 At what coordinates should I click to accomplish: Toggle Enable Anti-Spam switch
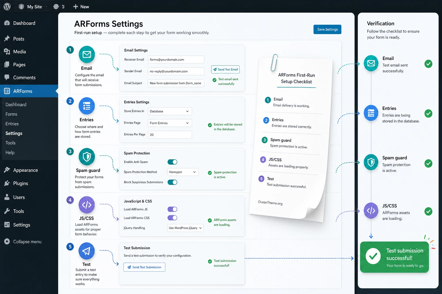(x=172, y=162)
